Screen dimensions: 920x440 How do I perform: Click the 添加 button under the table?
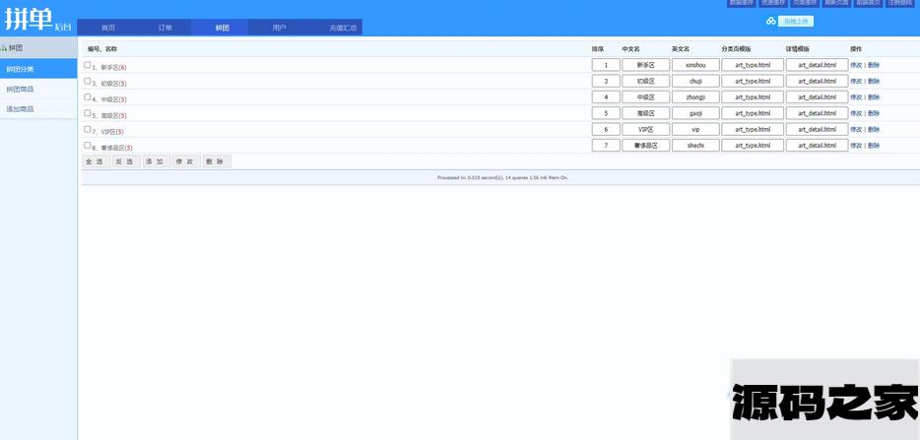tap(155, 161)
